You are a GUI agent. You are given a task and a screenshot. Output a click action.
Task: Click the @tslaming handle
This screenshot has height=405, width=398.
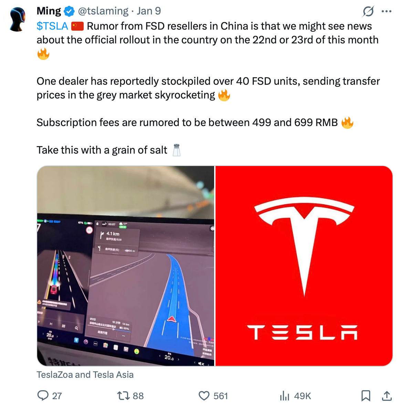coord(103,11)
